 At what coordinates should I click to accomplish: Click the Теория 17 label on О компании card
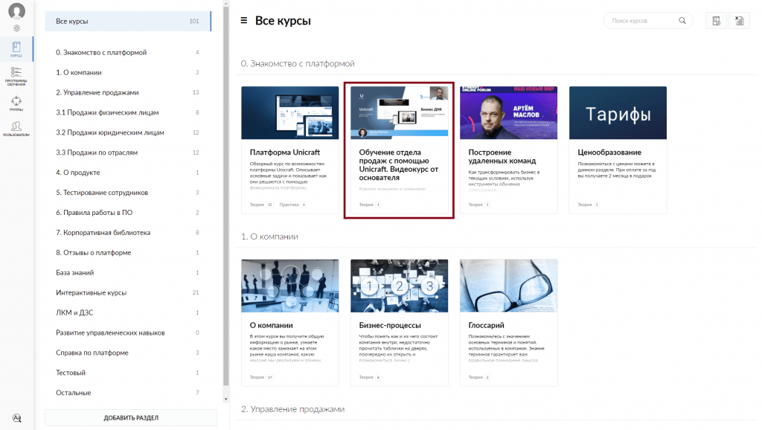click(x=261, y=377)
